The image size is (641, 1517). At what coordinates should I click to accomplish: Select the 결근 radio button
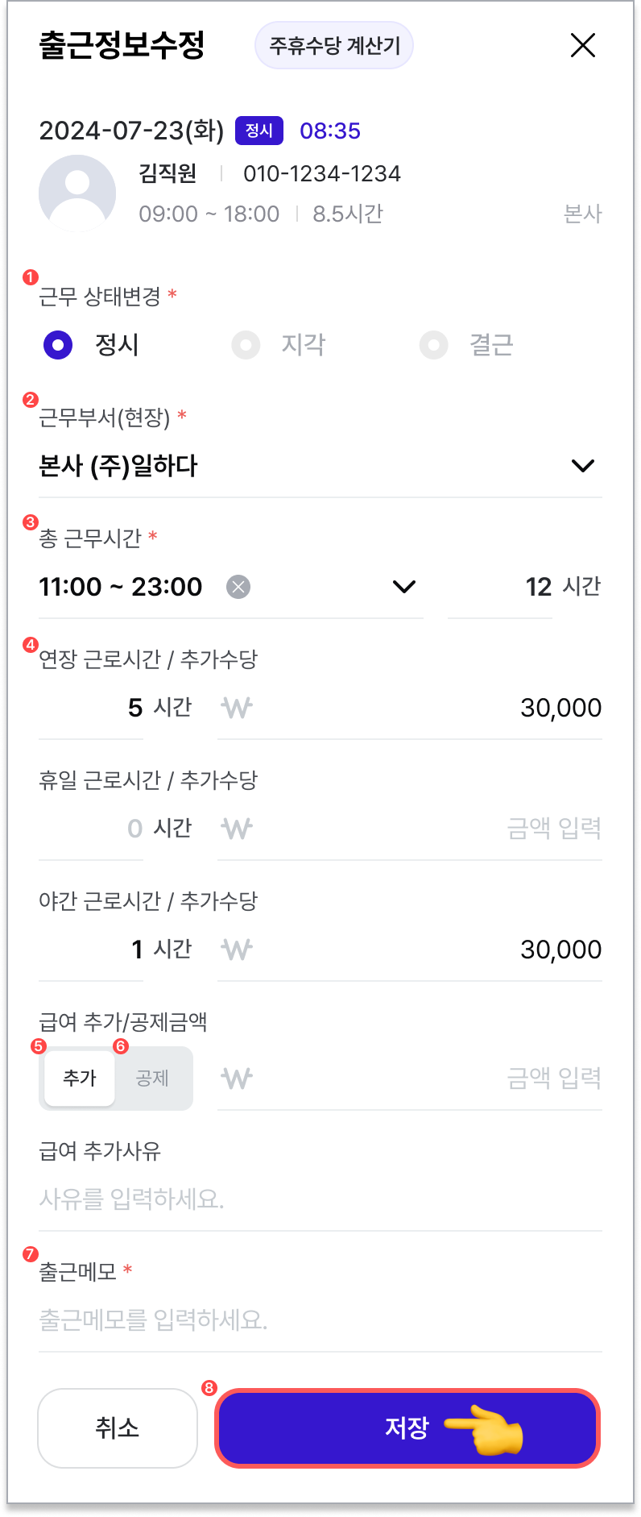pos(433,345)
